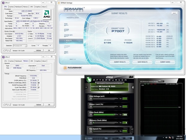Viewport: 186px width, 140px height.
Task: Toggle the Fan Speed Auto button
Action: tap(126, 129)
